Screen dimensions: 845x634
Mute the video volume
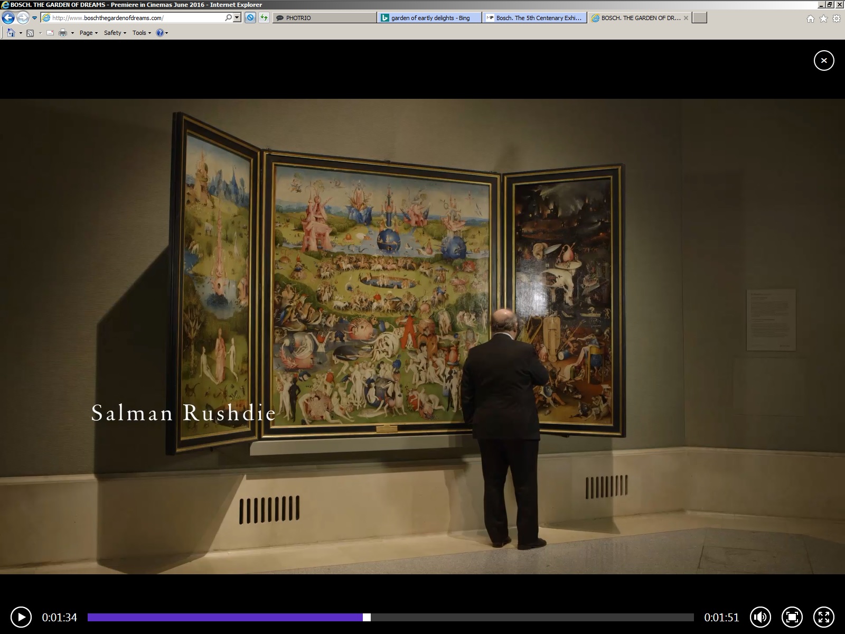[760, 617]
